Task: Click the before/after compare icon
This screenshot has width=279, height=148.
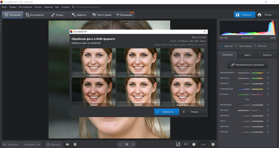Action: pyautogui.click(x=75, y=144)
